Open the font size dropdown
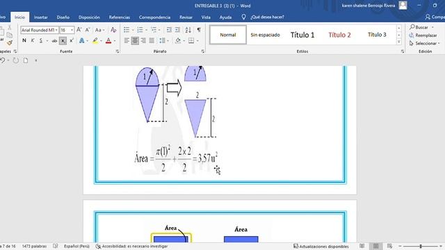Viewport: 445px width, 250px height. point(72,30)
